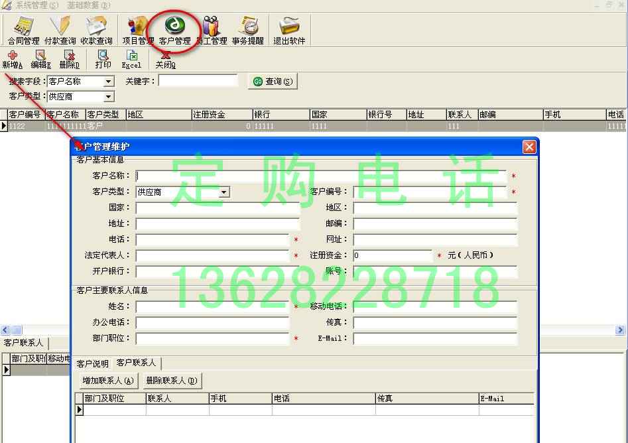Click 查询 search button
Viewport: 628px width, 443px height.
[x=273, y=82]
